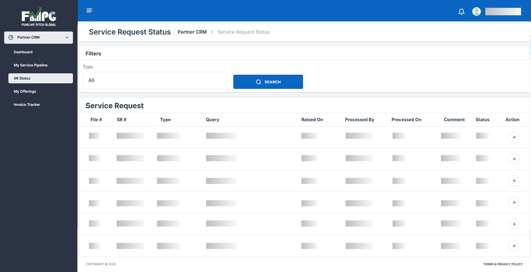Click third row's arrow action button

click(514, 181)
